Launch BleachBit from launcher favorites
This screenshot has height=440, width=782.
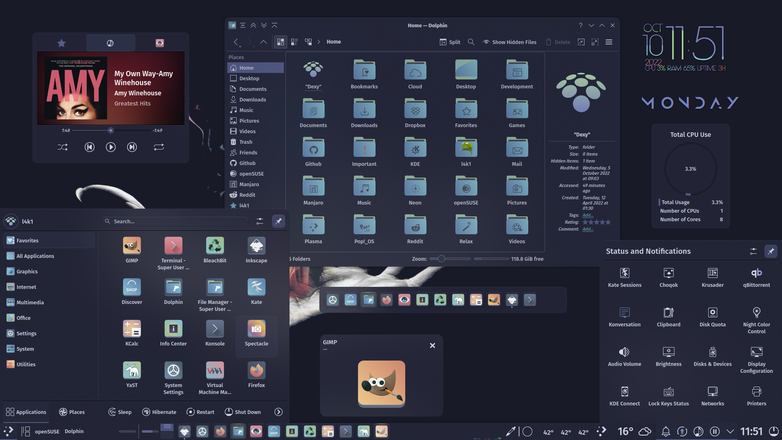coord(215,251)
